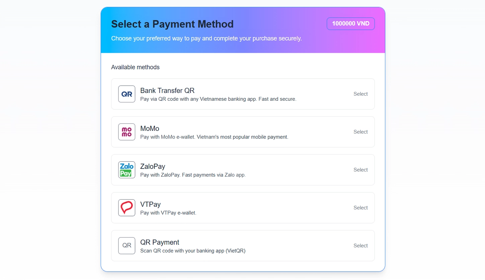The width and height of the screenshot is (485, 280).
Task: Click the VTPay method title
Action: pyautogui.click(x=151, y=204)
